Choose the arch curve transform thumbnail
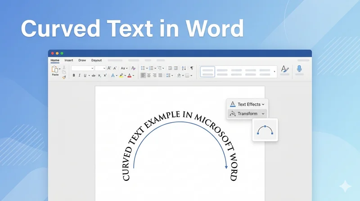The width and height of the screenshot is (360, 201). 265,130
